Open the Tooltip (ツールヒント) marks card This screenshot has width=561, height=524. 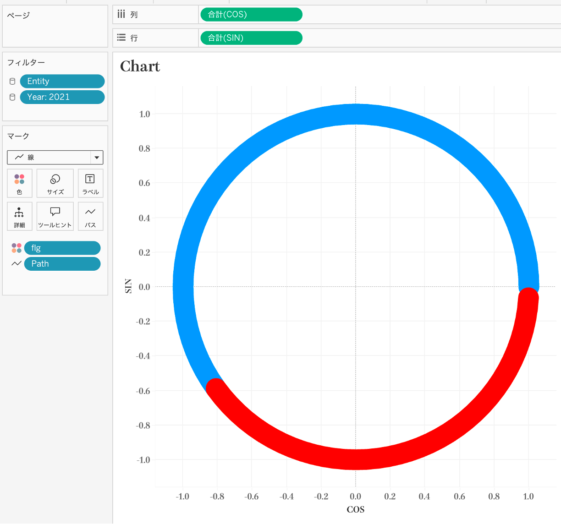click(x=55, y=216)
